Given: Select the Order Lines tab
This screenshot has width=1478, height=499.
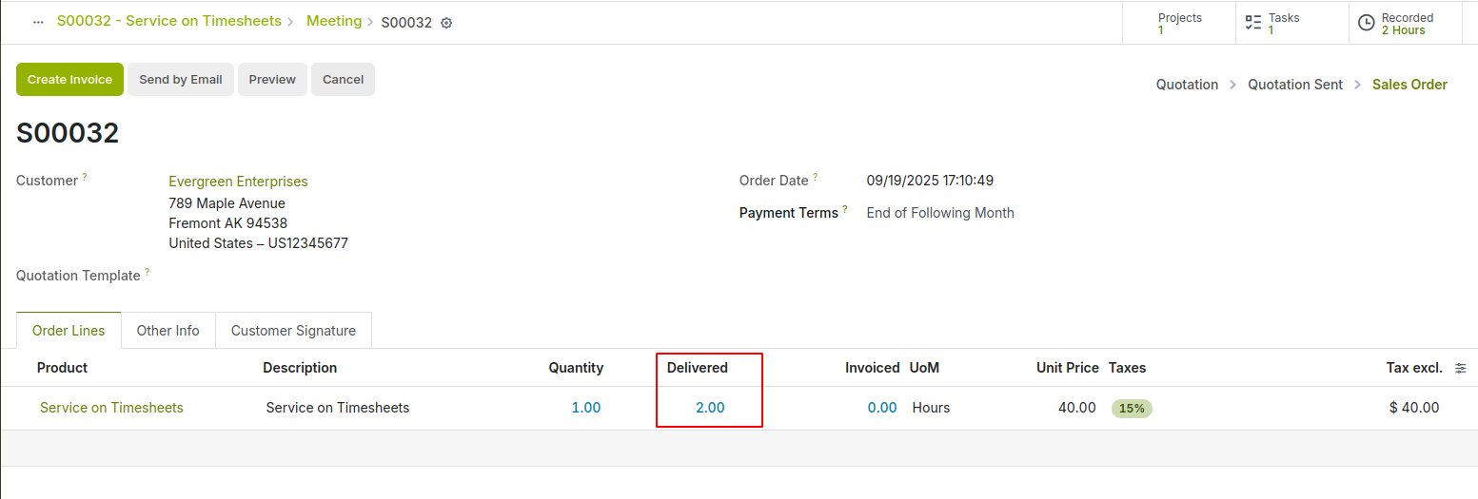Looking at the screenshot, I should (69, 331).
